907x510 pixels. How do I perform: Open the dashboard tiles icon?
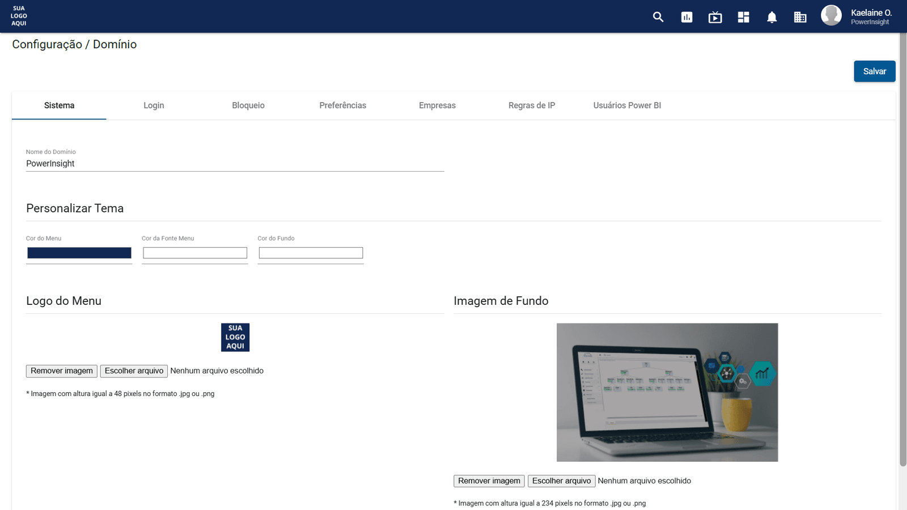(x=743, y=17)
